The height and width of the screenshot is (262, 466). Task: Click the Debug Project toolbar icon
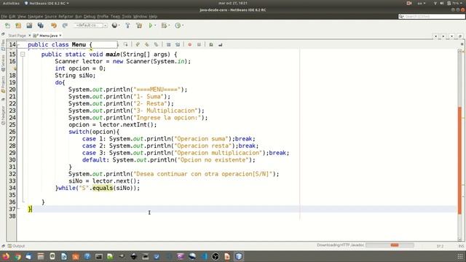click(164, 26)
